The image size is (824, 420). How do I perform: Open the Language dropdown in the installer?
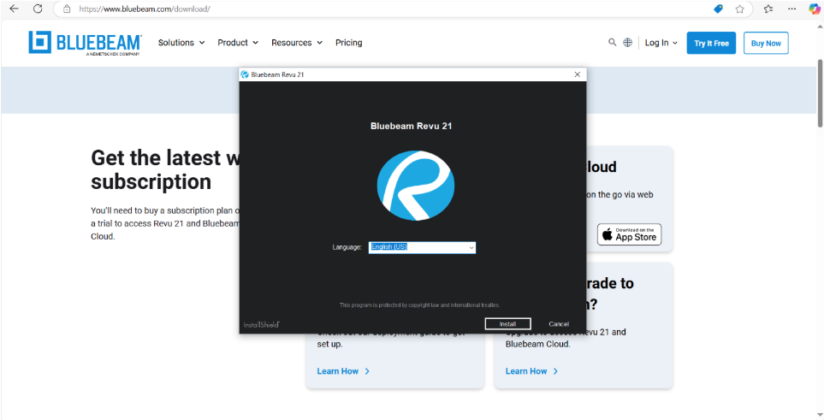tap(422, 247)
